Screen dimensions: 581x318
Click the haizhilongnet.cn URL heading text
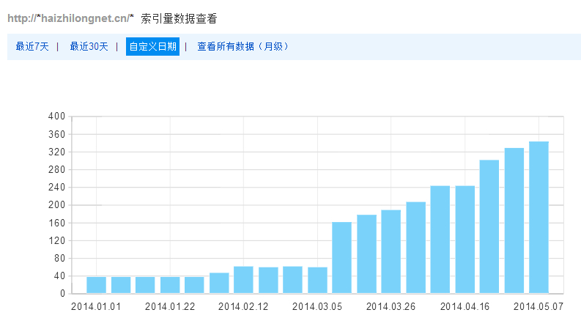coord(71,18)
